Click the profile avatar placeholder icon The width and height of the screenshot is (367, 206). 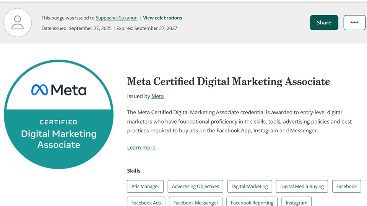[17, 23]
